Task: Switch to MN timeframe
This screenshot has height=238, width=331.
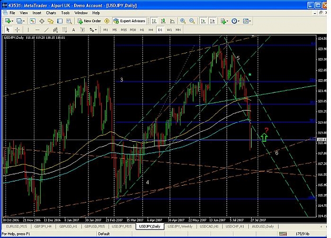Action: [178, 30]
